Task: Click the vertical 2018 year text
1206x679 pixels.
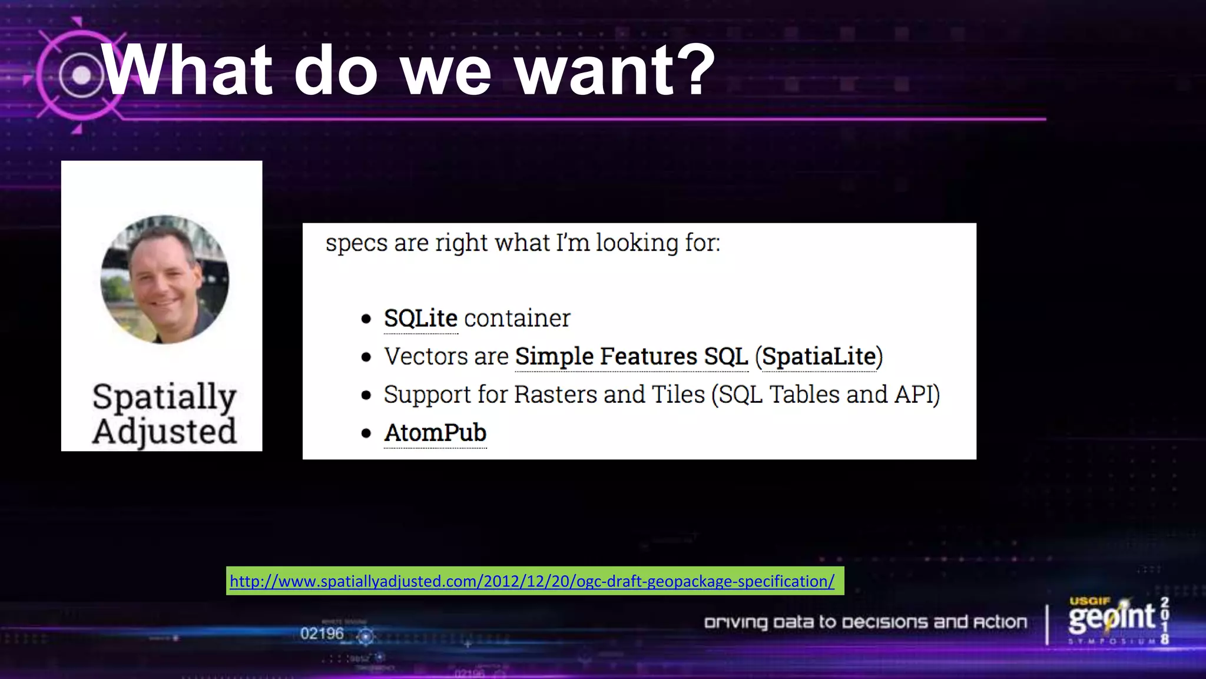Action: (1164, 620)
